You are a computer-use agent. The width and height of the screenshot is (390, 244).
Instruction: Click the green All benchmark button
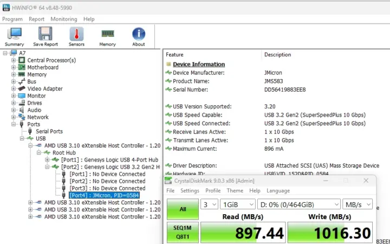pos(183,209)
